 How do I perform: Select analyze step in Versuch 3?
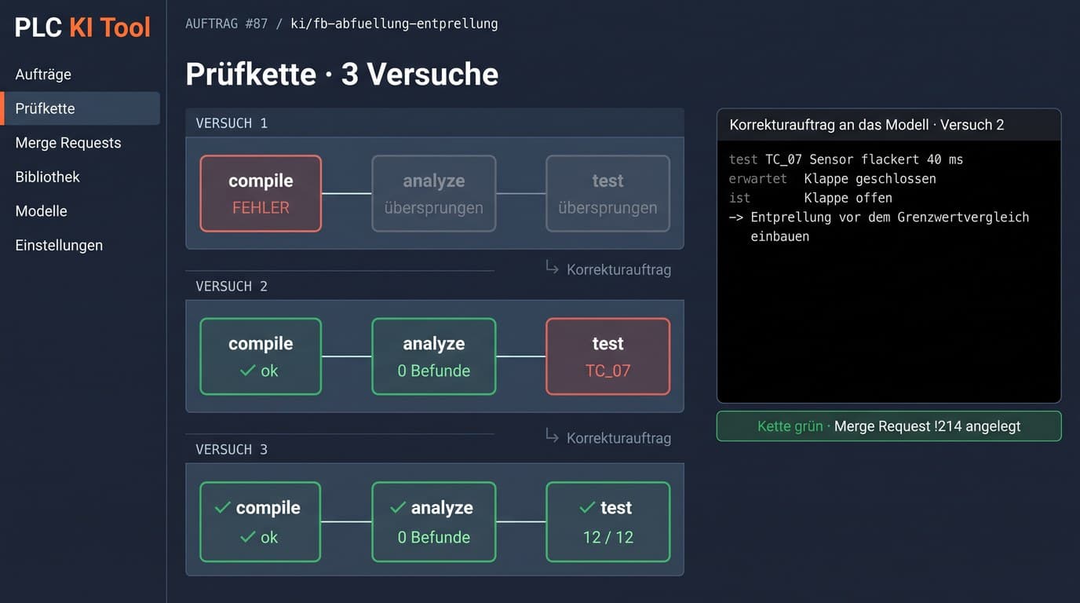(x=434, y=522)
